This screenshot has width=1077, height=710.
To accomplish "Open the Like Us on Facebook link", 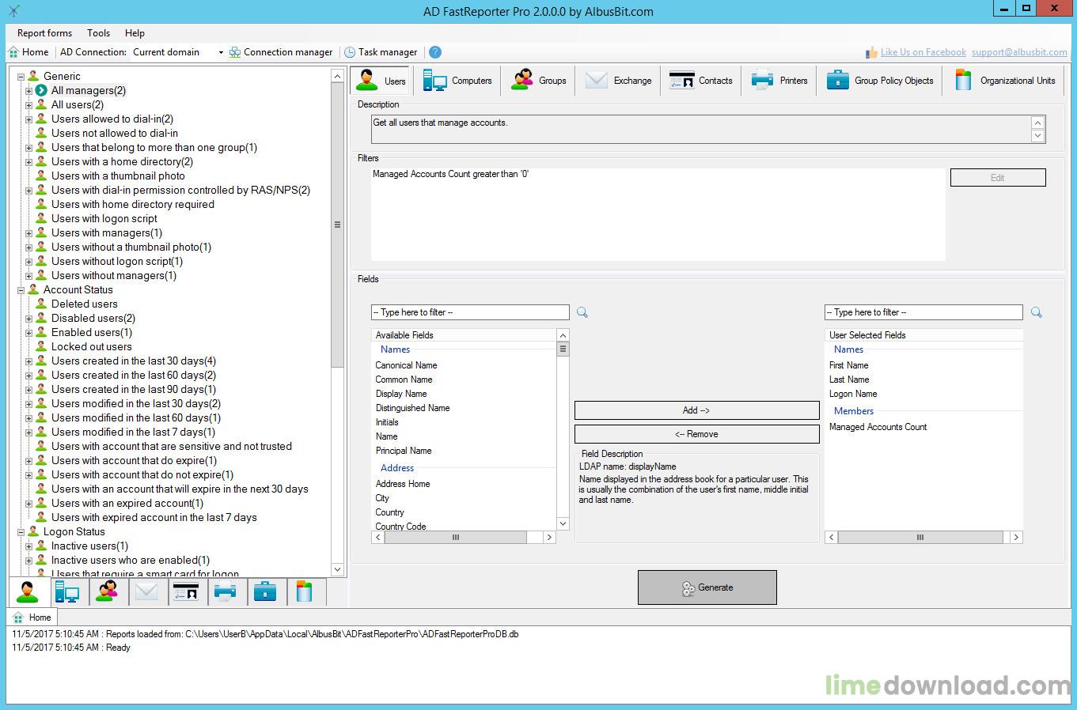I will (x=923, y=52).
